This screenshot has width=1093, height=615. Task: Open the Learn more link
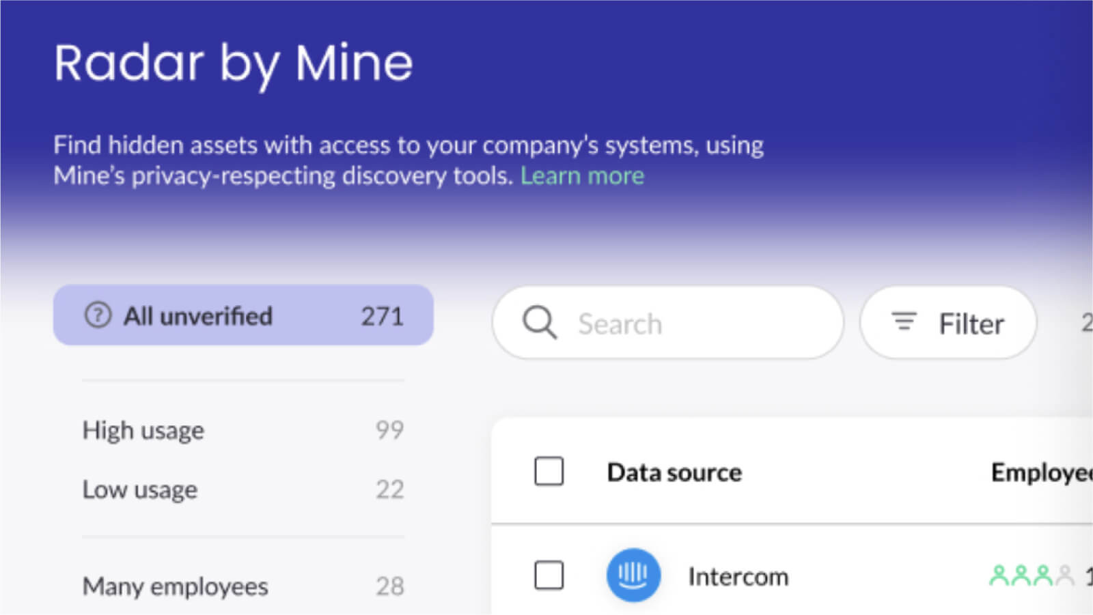582,175
